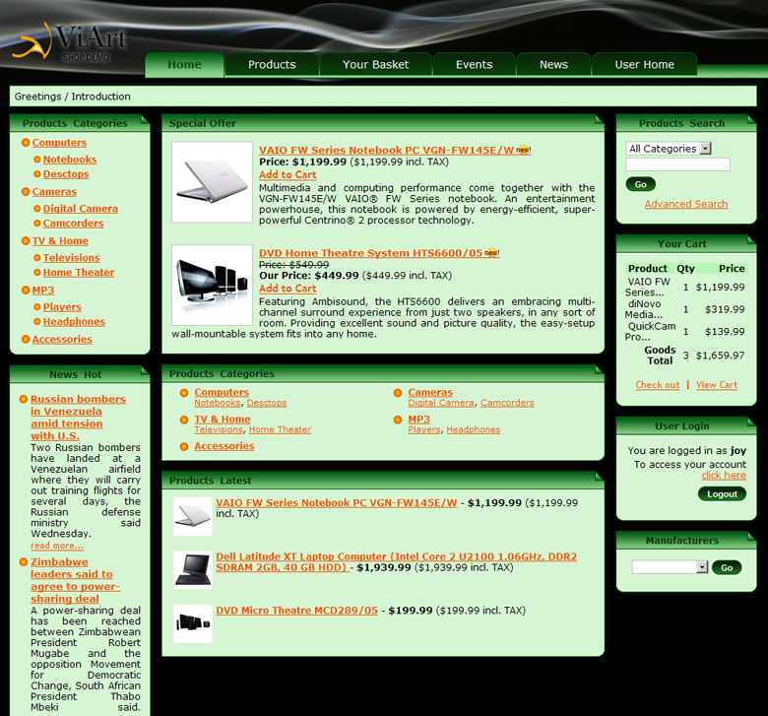
Task: Open account via click here link
Action: tap(724, 476)
